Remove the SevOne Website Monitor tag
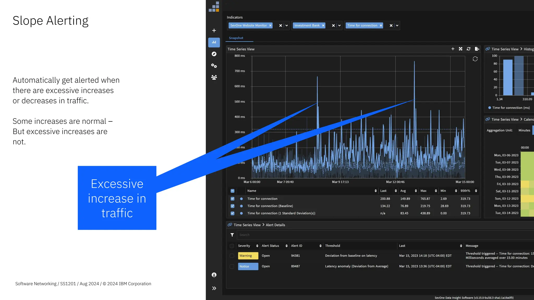The image size is (534, 300). pos(270,26)
